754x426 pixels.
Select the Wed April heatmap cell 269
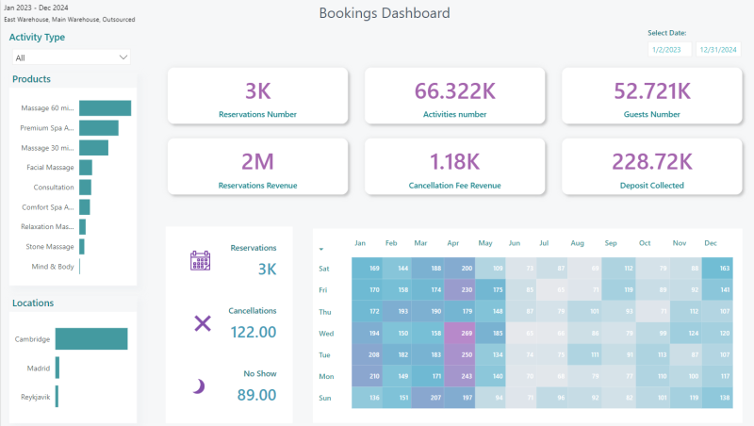(460, 333)
